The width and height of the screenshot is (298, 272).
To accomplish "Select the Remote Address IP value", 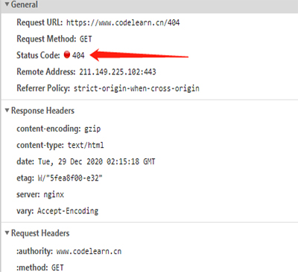I will coord(118,71).
